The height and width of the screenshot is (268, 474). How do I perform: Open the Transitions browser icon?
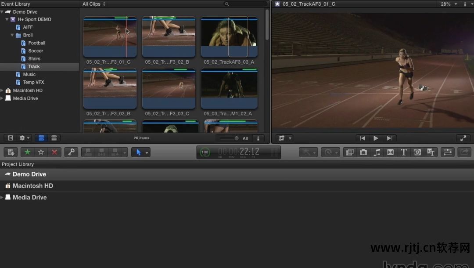pyautogui.click(x=390, y=152)
